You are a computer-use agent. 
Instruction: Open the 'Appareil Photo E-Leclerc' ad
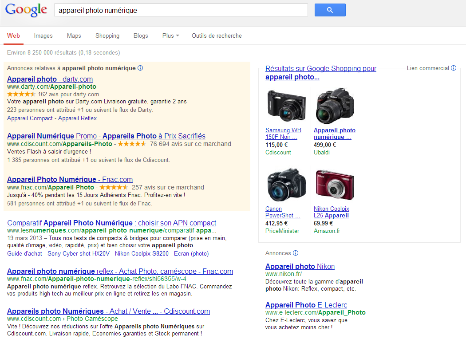tap(306, 305)
